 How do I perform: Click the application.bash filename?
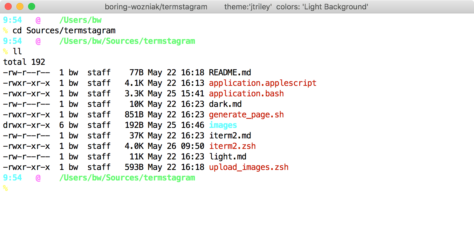point(246,93)
